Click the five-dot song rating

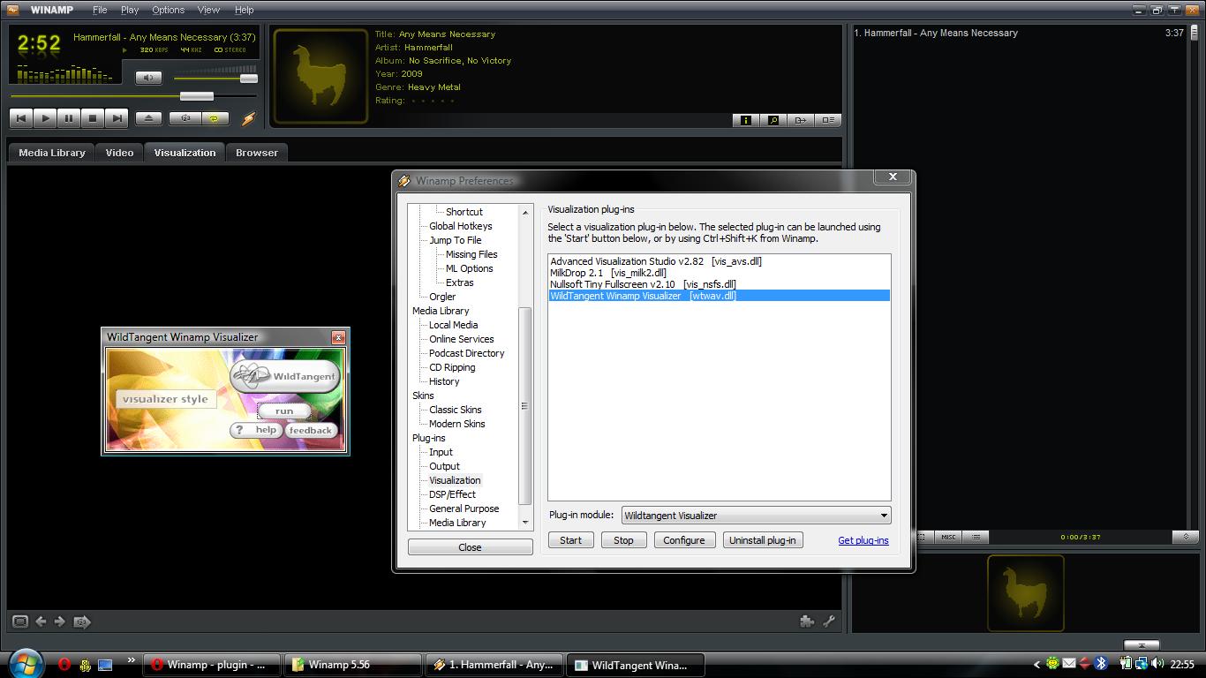pos(433,101)
